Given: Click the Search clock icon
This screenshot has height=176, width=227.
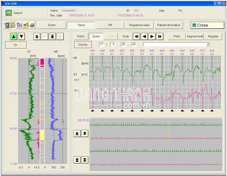Looking at the screenshot, I should click(9, 13).
